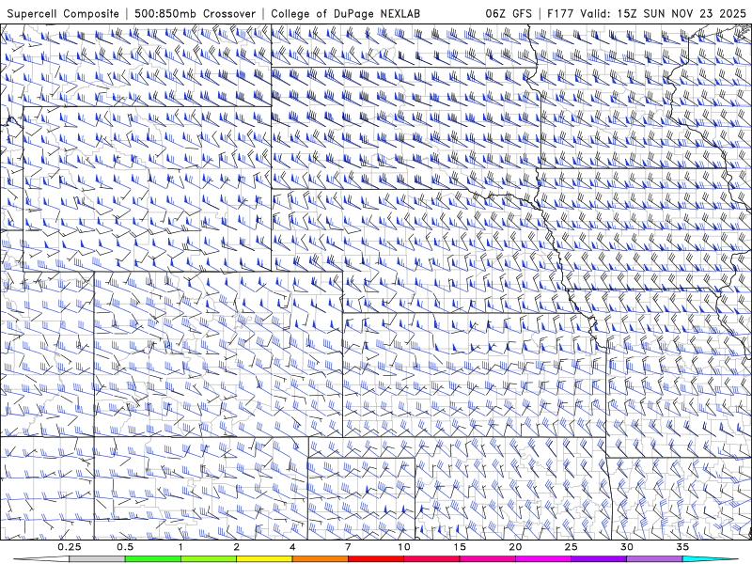Click the colorbar label 20
The width and height of the screenshot is (752, 564).
click(x=515, y=547)
